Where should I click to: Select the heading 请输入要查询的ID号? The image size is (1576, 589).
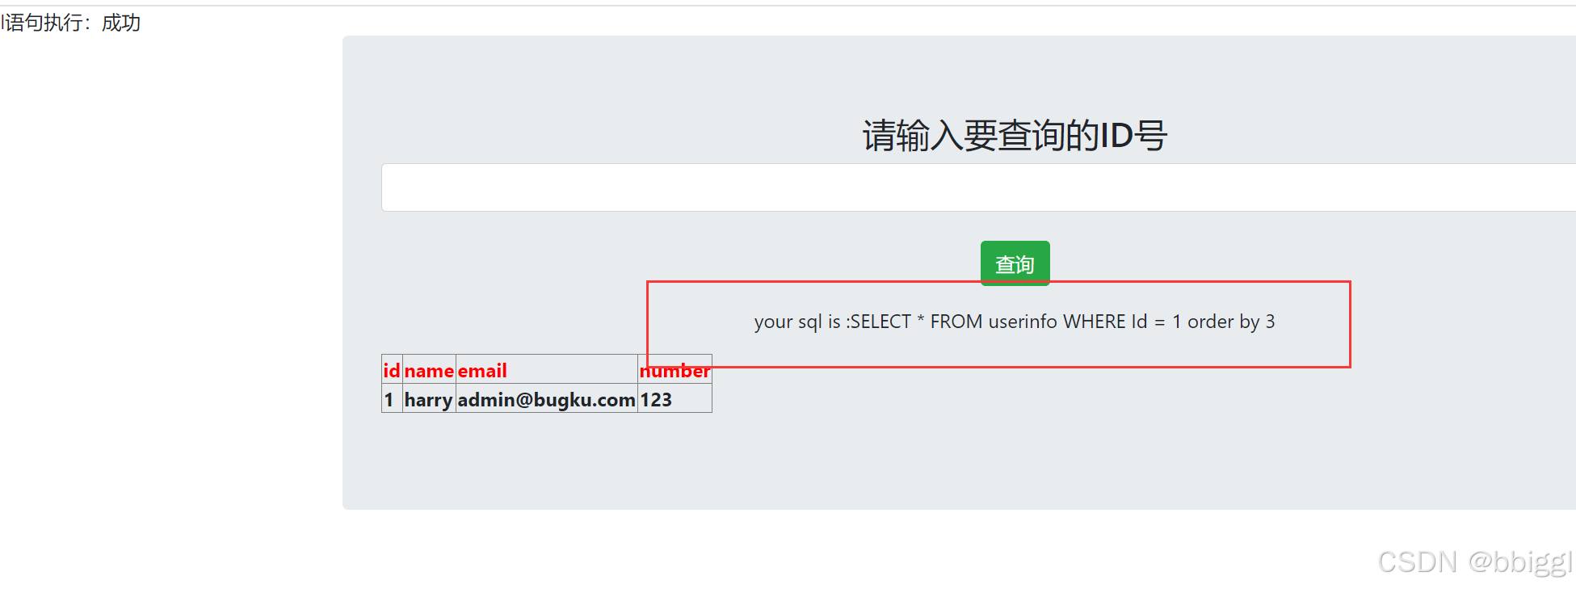pyautogui.click(x=1015, y=135)
